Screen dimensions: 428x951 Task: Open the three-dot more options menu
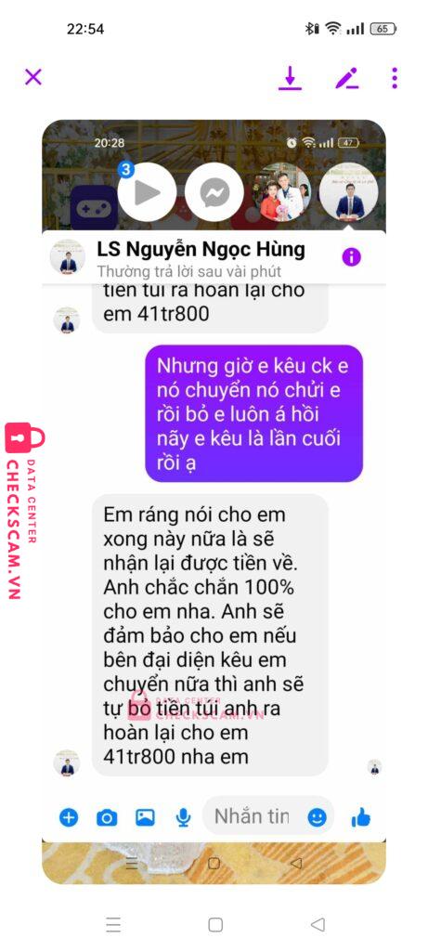[x=395, y=78]
